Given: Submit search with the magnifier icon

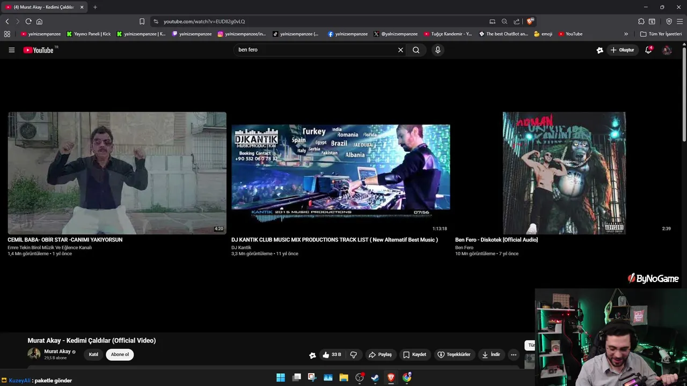Looking at the screenshot, I should [x=416, y=50].
